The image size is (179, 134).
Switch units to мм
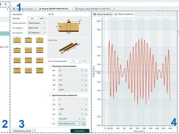(32, 18)
